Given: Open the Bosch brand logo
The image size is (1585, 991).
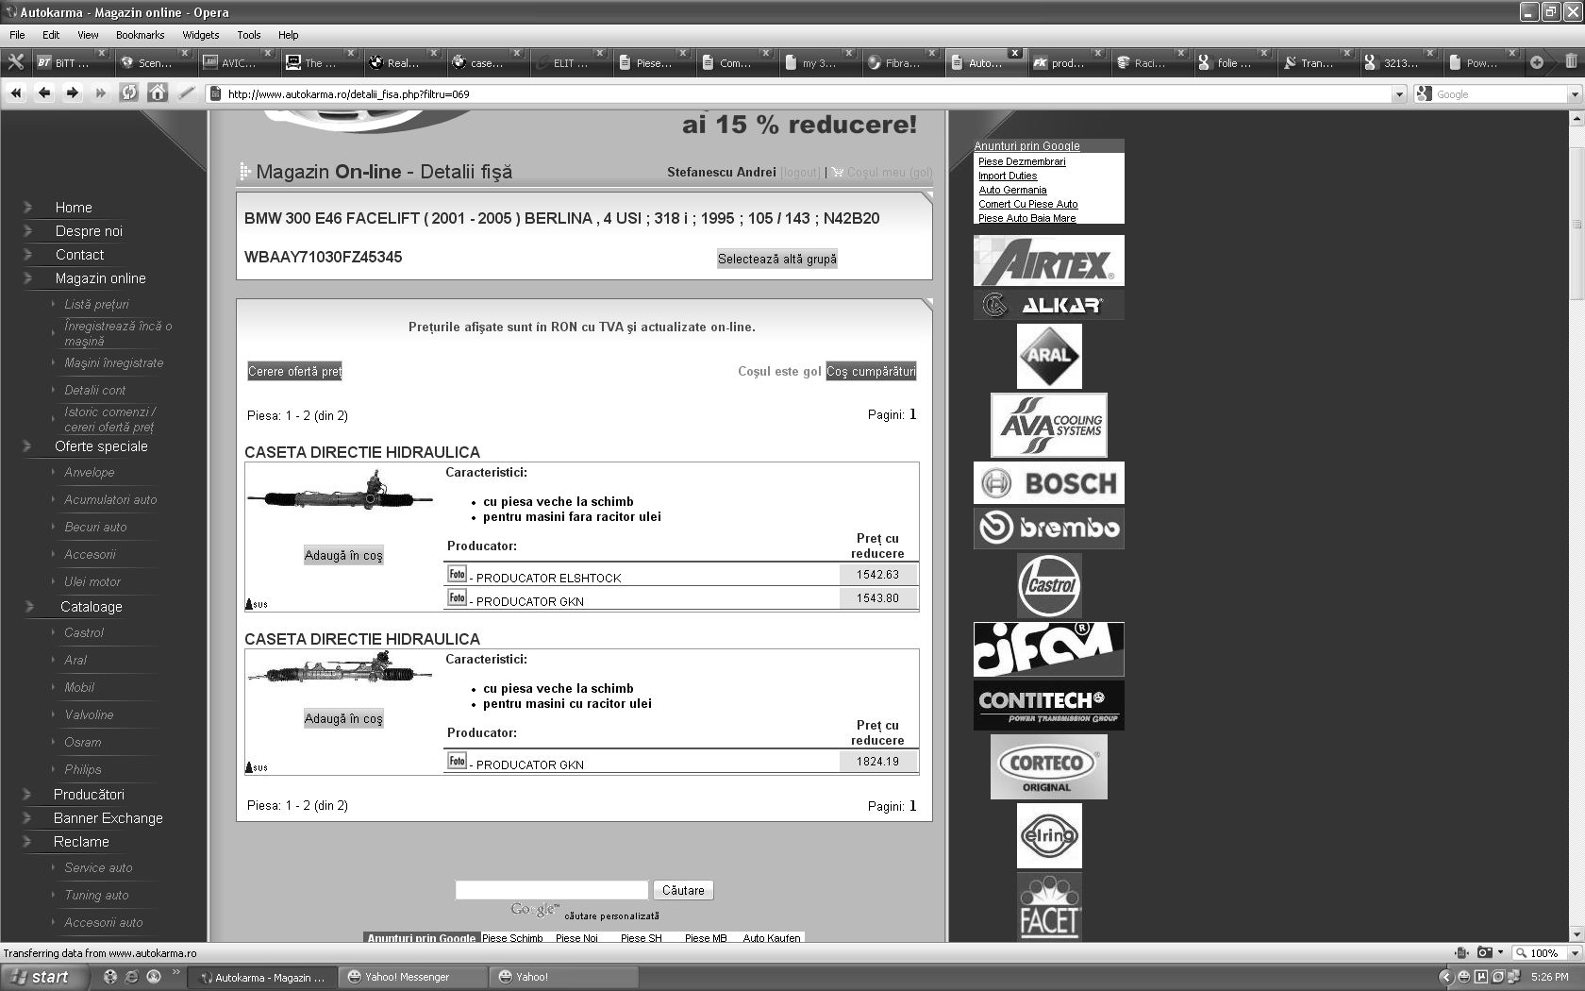Looking at the screenshot, I should point(1048,483).
